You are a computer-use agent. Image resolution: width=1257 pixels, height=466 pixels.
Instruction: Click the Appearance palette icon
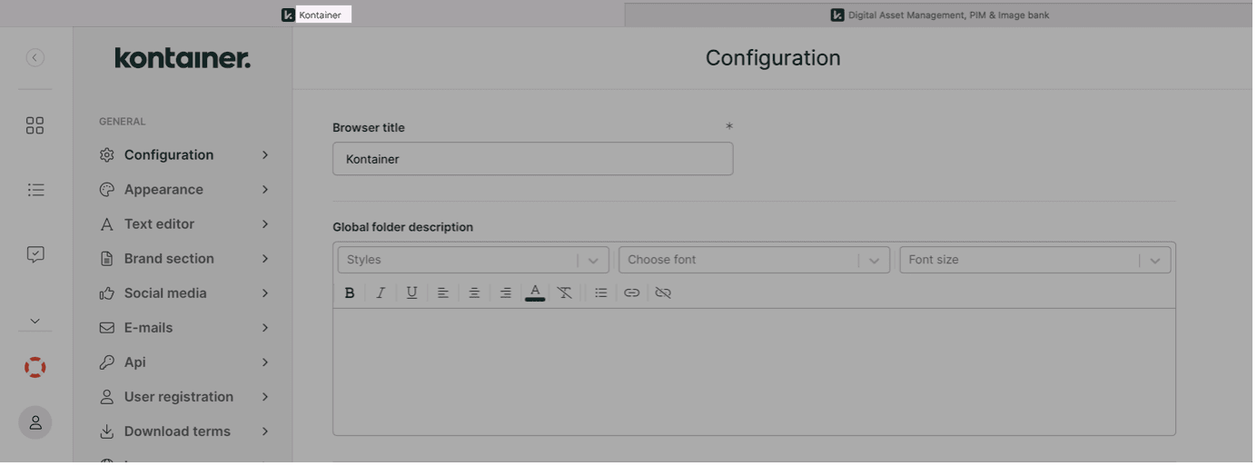pos(107,190)
